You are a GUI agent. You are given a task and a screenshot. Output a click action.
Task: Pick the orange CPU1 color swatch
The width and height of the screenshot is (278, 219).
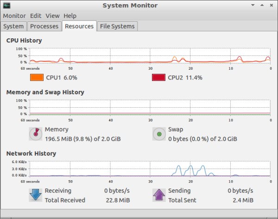[37, 78]
